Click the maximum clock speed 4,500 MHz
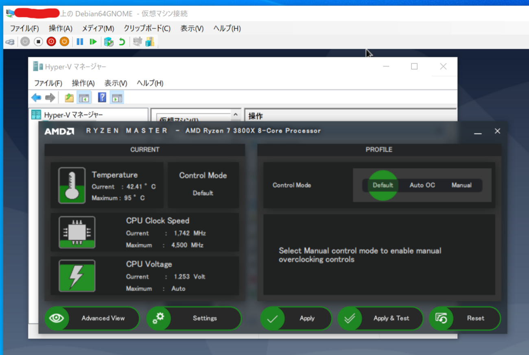This screenshot has height=355, width=529. pos(187,245)
